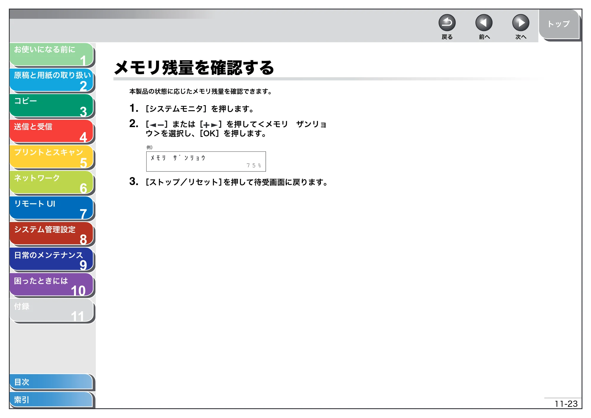Viewport: 591px width, 418px height.
Task: Click the heading メモリ残量を確認する
Action: 194,68
